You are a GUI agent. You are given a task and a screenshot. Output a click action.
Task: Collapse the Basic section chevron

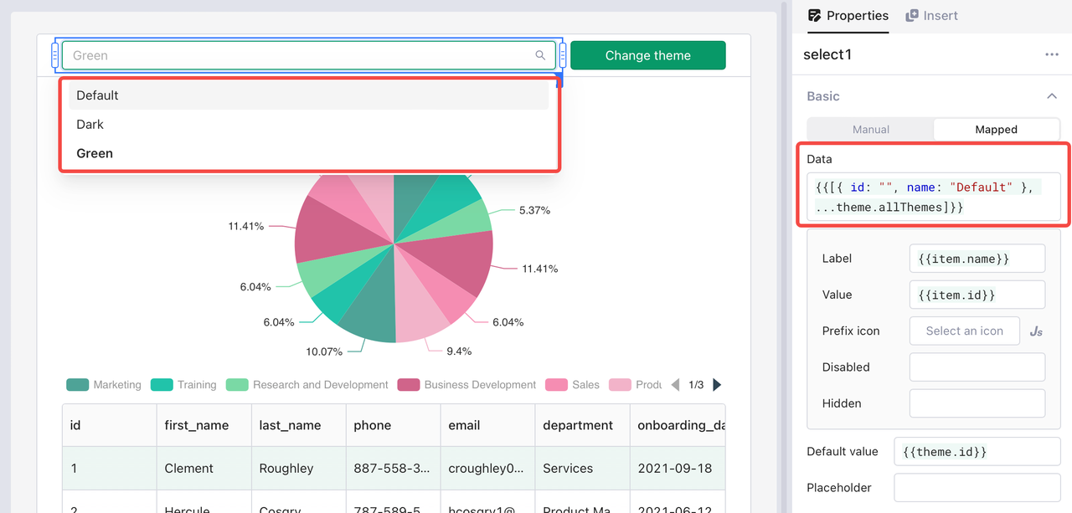pyautogui.click(x=1052, y=96)
